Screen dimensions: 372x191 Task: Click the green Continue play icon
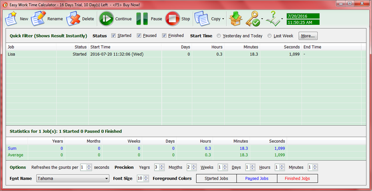[106, 18]
